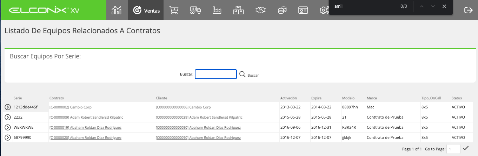
Task: Open the shopping cart purchases module
Action: 174,10
